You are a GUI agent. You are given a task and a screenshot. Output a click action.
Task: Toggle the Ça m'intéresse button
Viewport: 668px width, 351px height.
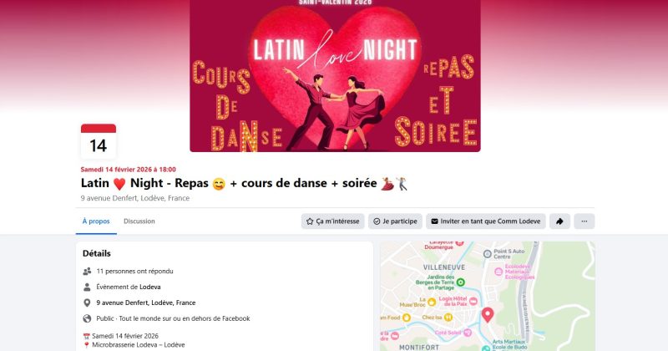(x=332, y=221)
